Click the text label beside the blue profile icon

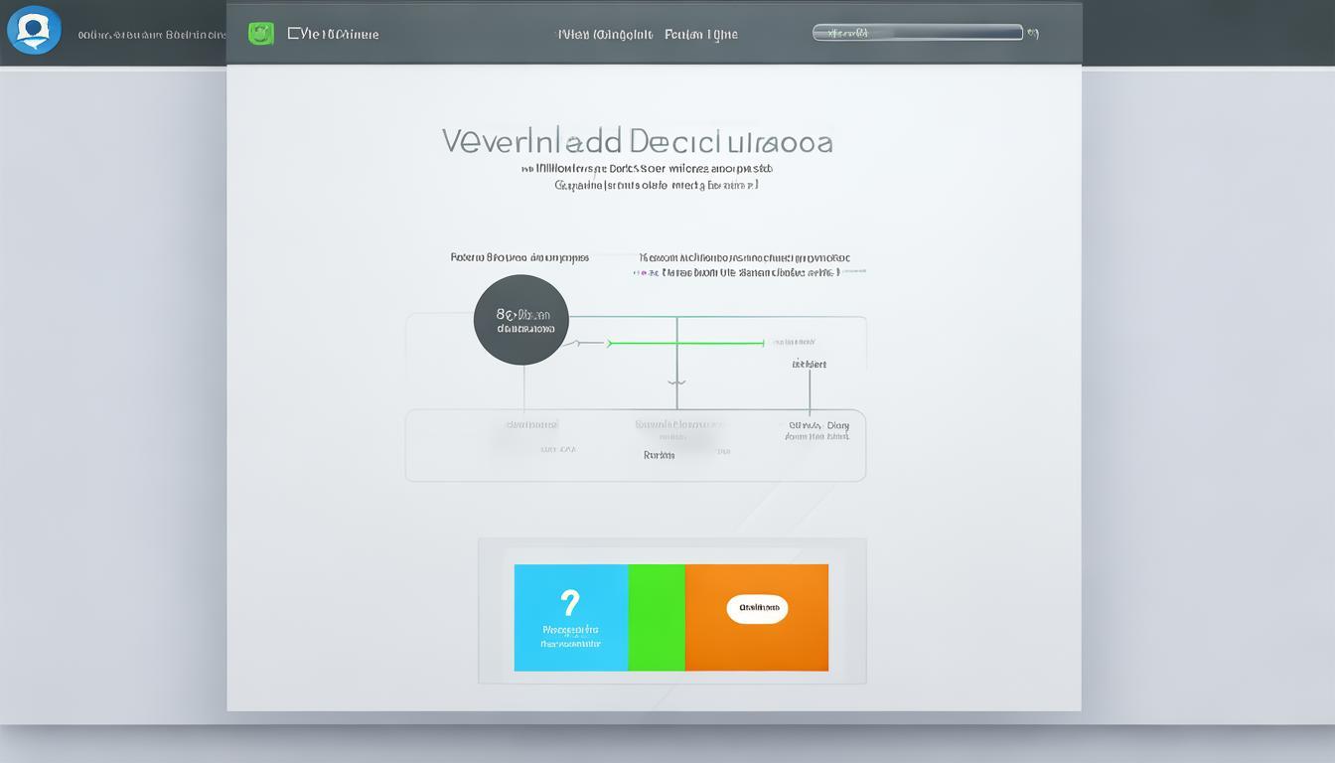click(151, 34)
